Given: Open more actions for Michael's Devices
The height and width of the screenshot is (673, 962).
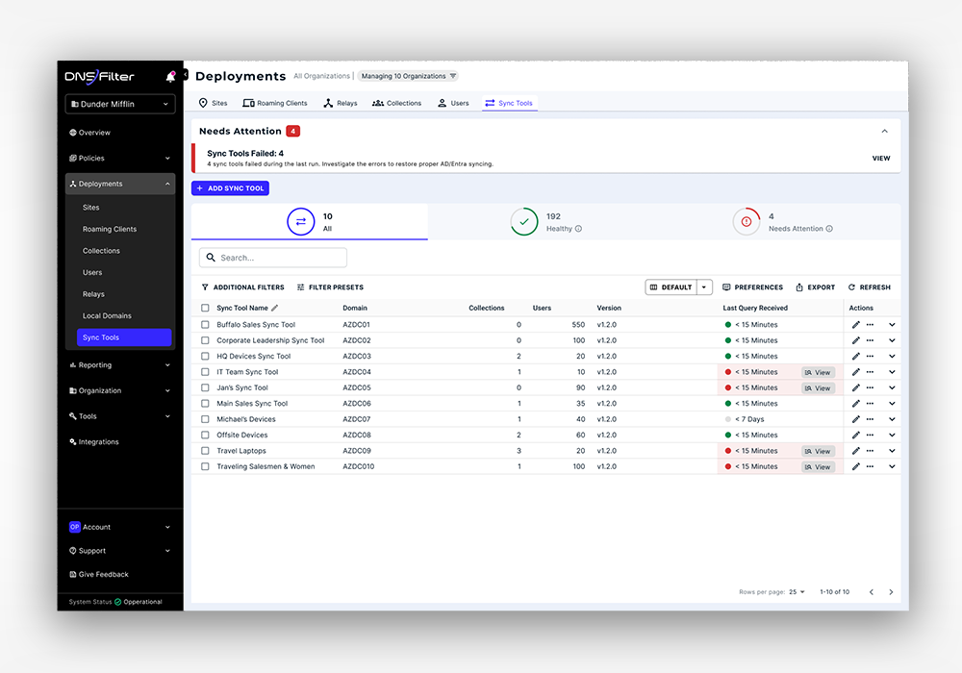Looking at the screenshot, I should pos(870,419).
